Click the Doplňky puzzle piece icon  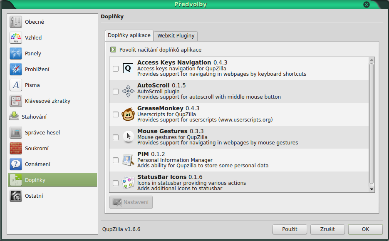16,180
